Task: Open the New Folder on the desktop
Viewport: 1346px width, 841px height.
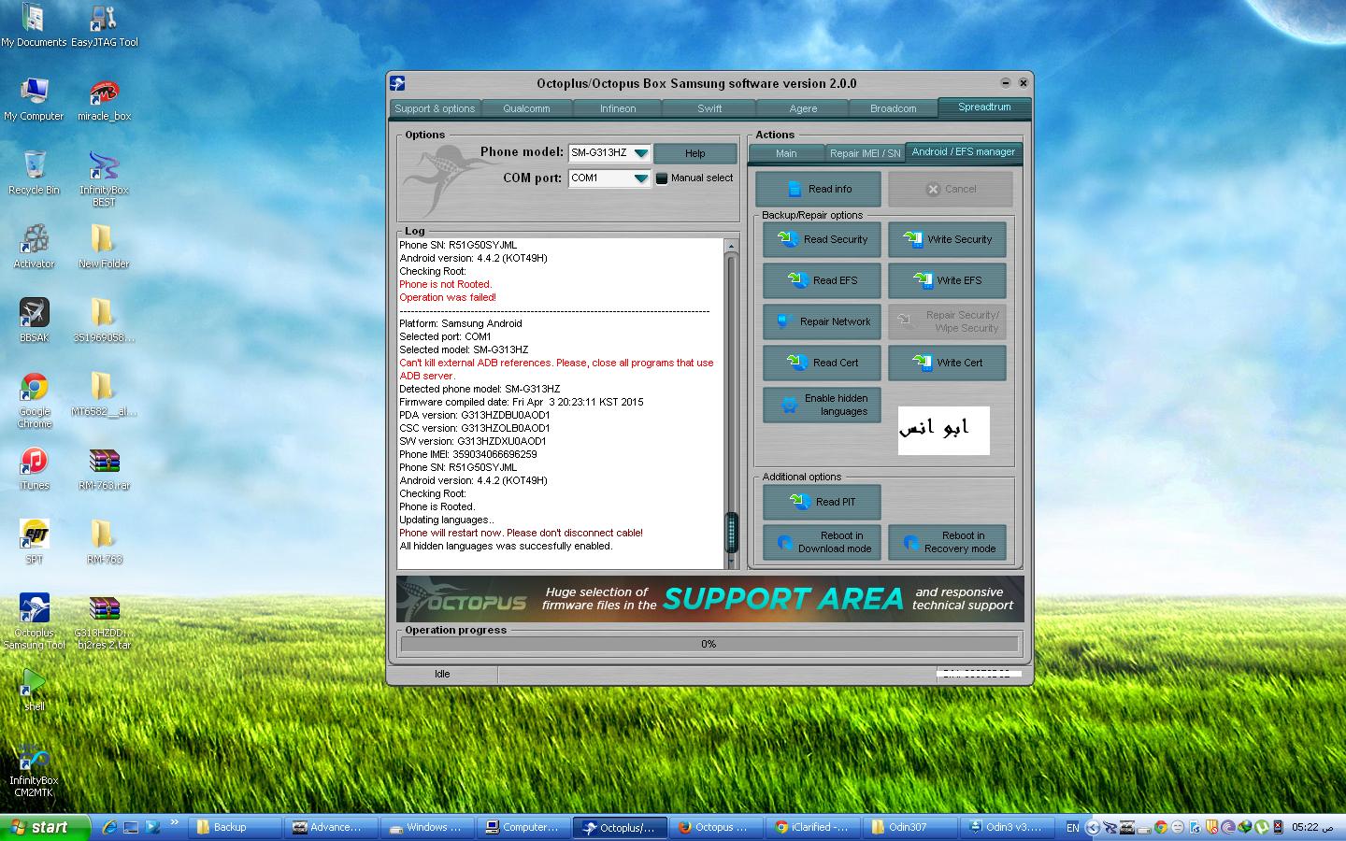Action: (104, 247)
